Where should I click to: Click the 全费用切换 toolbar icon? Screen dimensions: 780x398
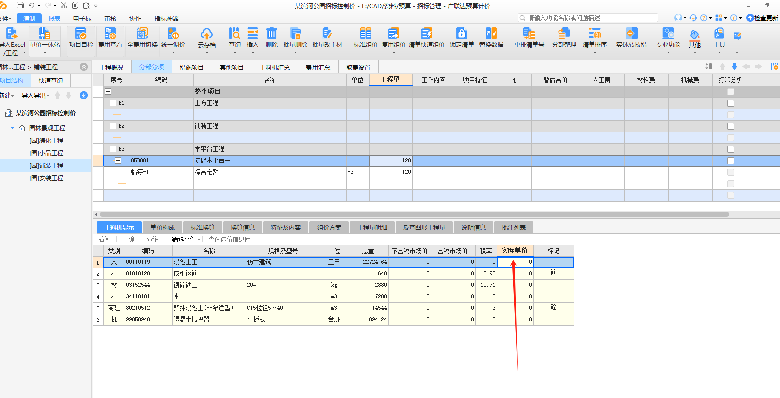[x=142, y=34]
